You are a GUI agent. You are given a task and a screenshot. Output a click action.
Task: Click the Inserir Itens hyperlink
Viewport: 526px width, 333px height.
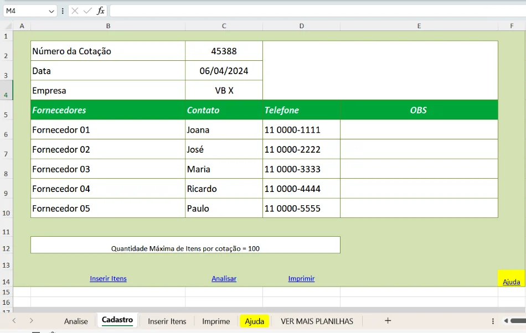coord(108,278)
